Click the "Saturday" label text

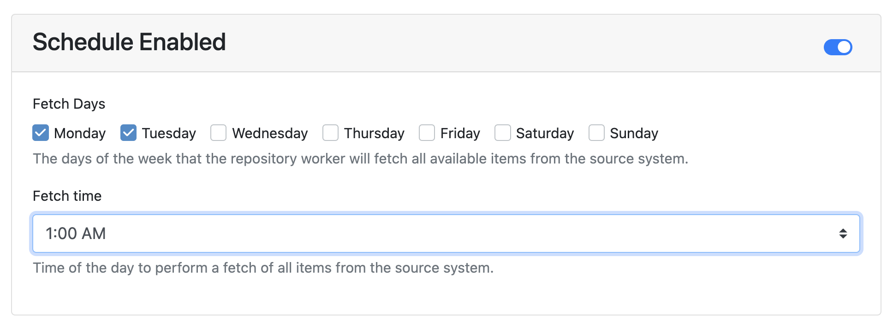(545, 134)
